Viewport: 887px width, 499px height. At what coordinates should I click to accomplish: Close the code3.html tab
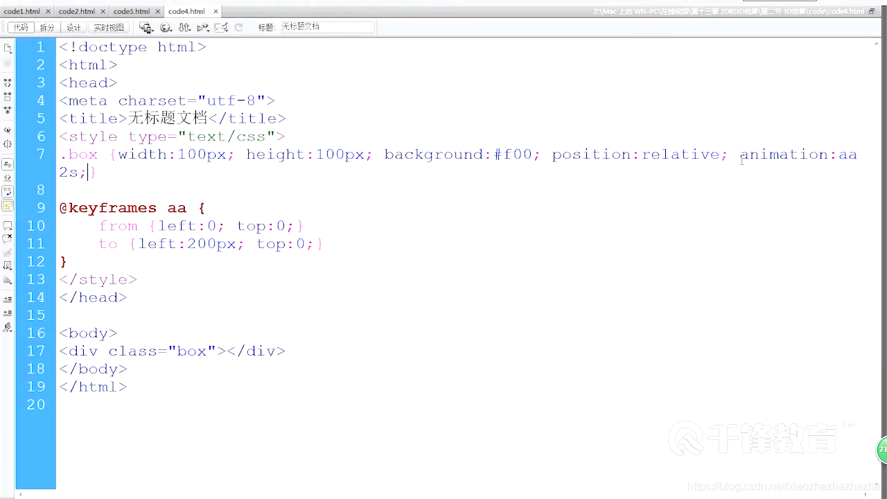point(157,12)
